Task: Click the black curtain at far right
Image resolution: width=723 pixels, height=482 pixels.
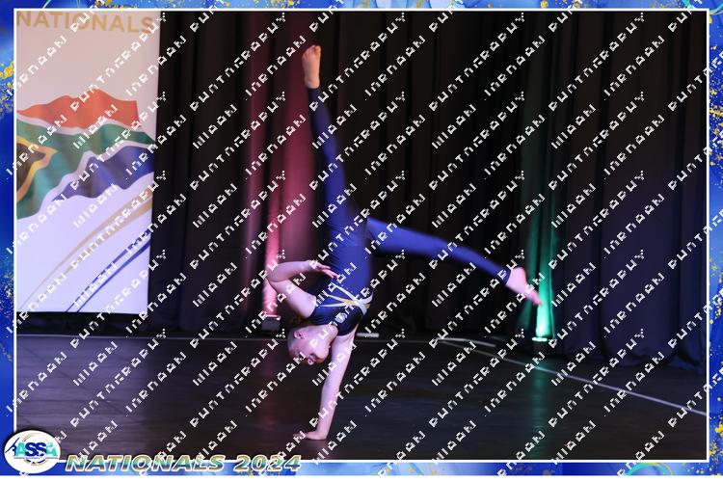Action: pos(665,193)
